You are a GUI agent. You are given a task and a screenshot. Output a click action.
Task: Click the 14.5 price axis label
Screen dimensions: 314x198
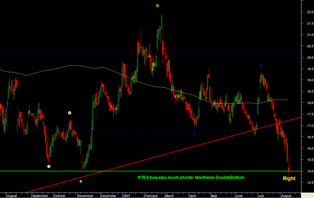310,182
